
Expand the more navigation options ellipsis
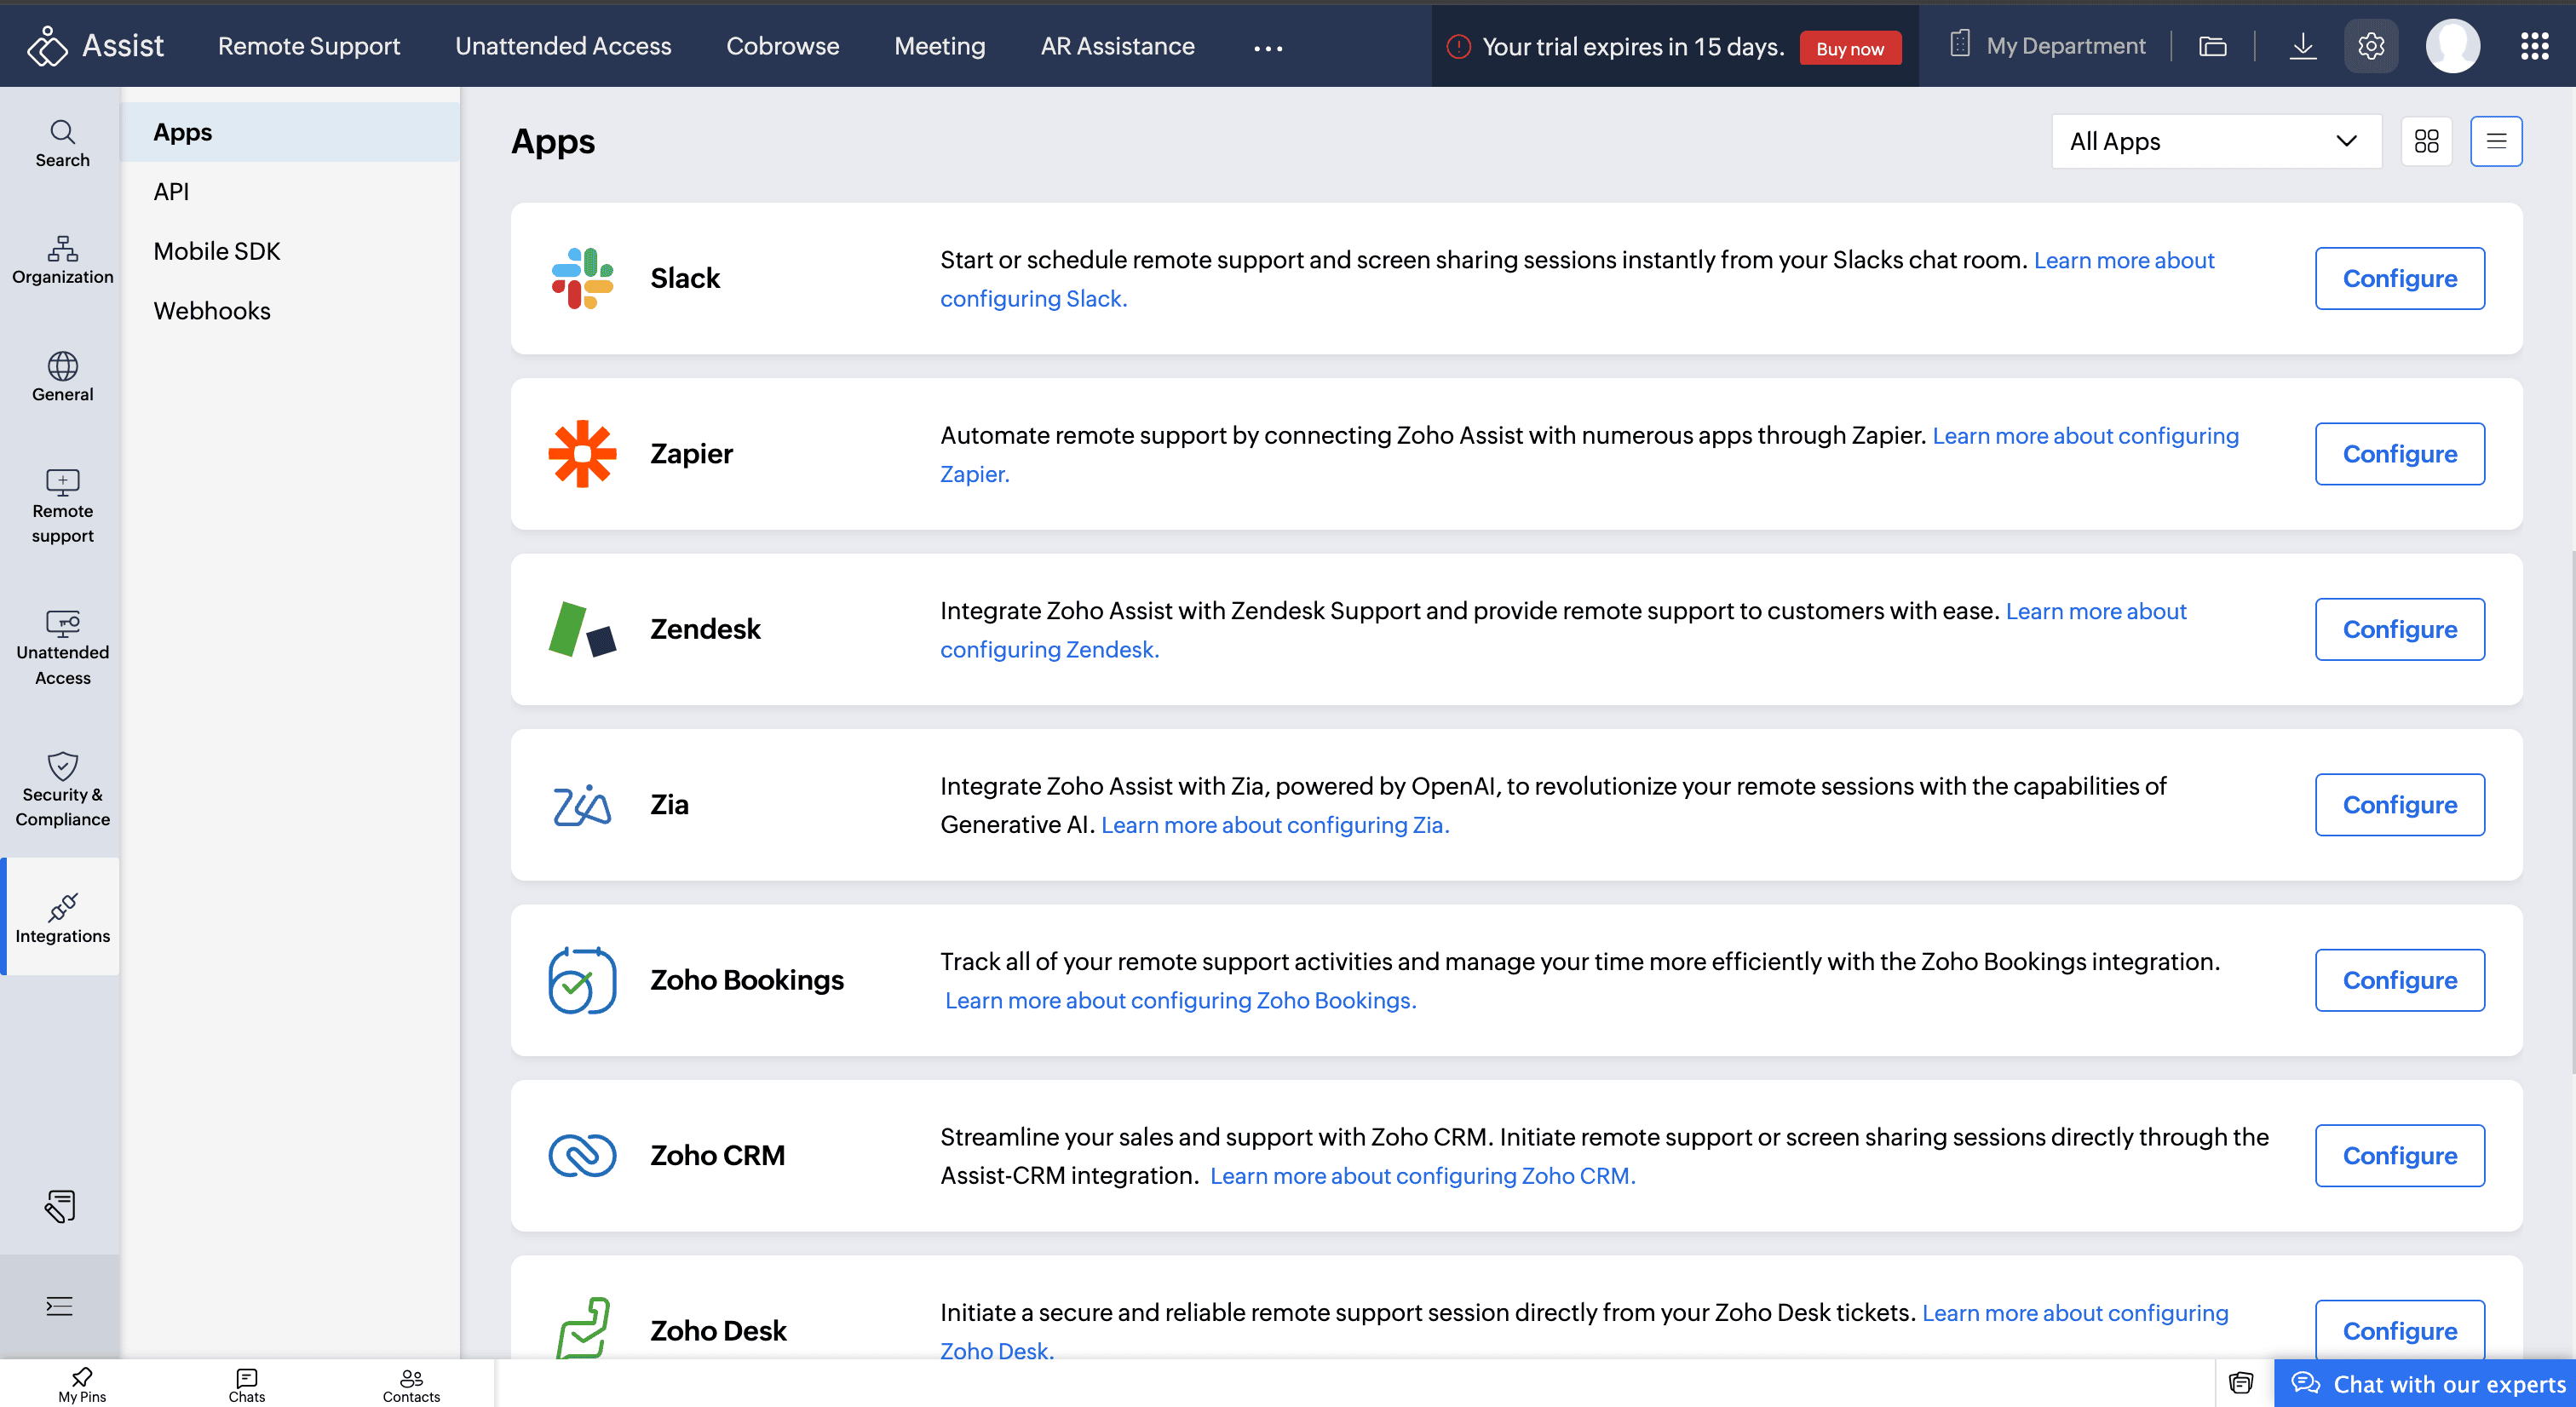click(x=1267, y=48)
